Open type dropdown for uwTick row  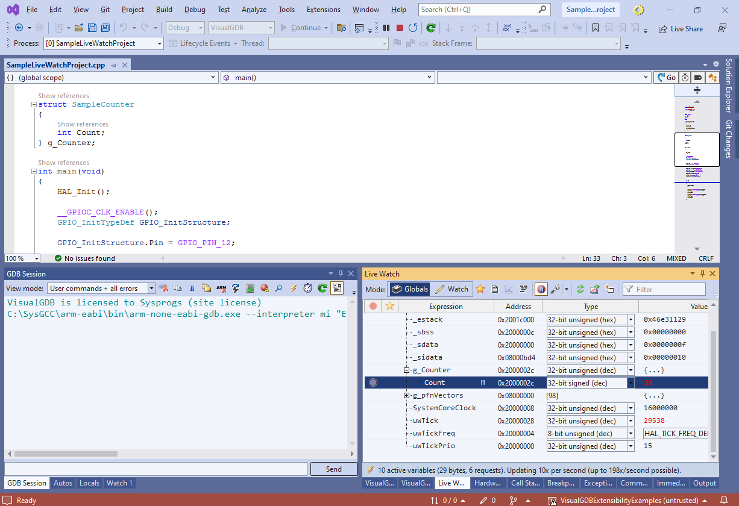(631, 420)
